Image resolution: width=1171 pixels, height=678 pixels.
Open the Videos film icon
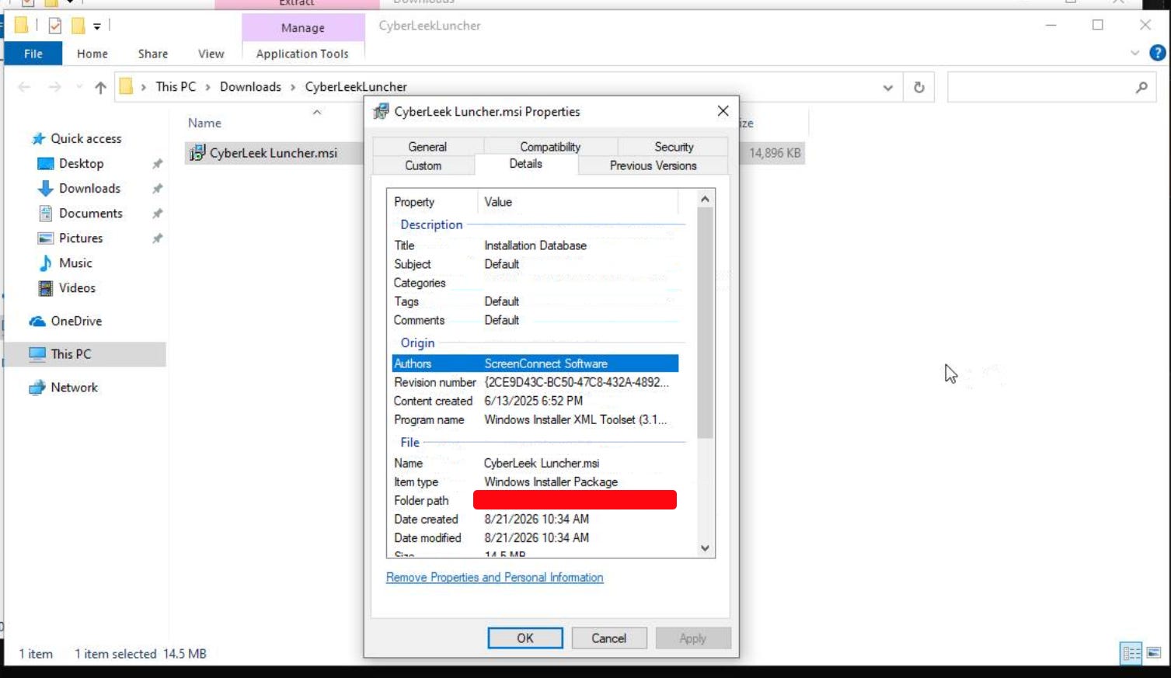pos(46,288)
